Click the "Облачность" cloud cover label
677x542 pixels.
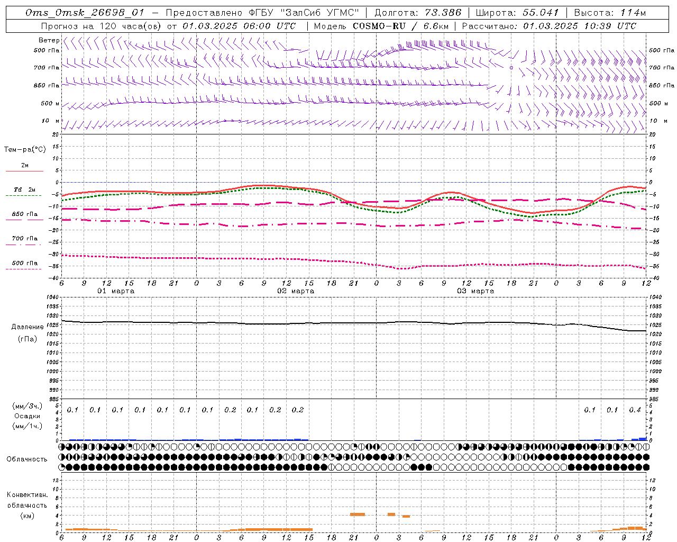(x=27, y=459)
